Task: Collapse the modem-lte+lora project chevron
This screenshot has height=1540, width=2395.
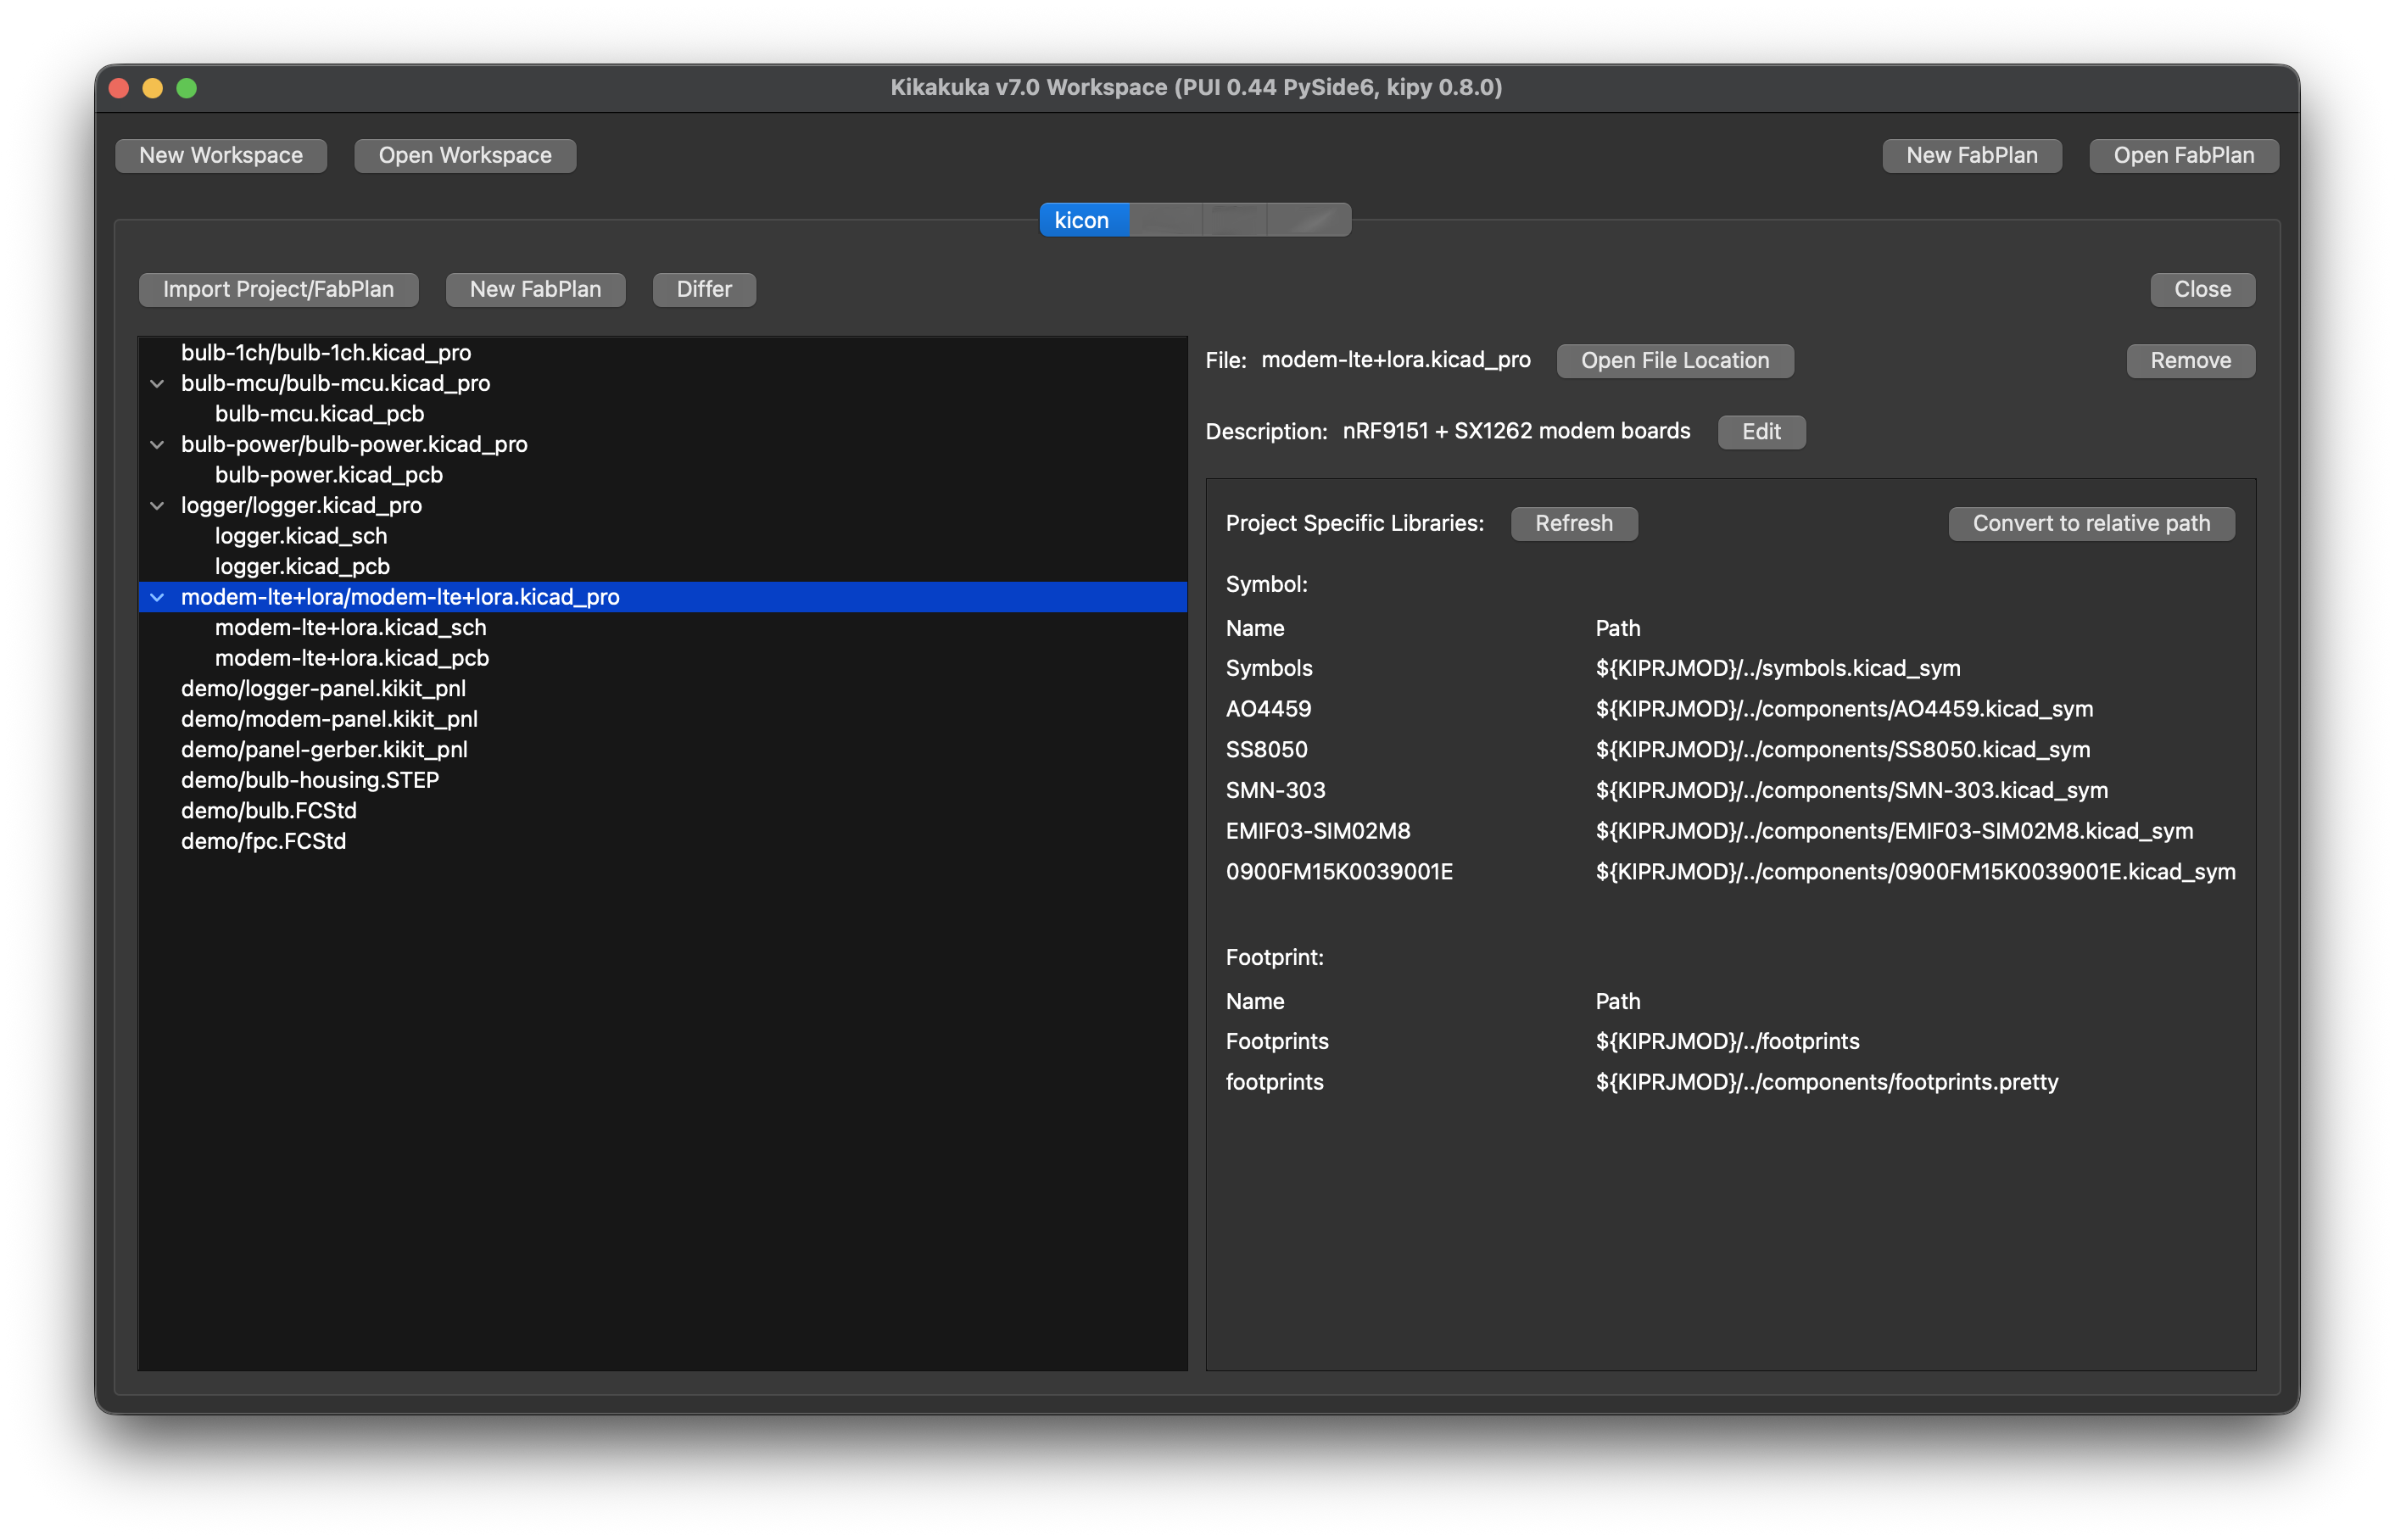Action: point(157,597)
